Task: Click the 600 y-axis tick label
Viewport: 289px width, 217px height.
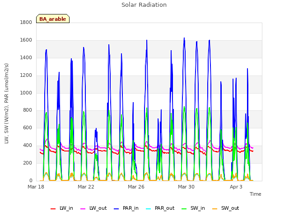Action: click(28, 128)
